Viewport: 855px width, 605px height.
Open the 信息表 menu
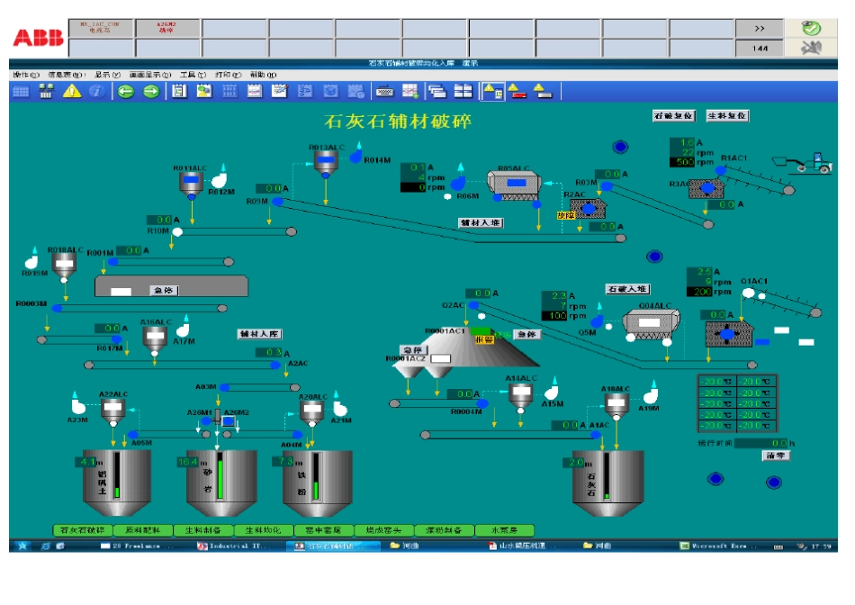[x=67, y=75]
